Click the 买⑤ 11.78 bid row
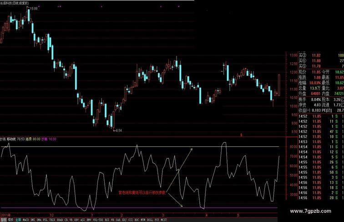This screenshot has width=344, height=222. pos(321,66)
